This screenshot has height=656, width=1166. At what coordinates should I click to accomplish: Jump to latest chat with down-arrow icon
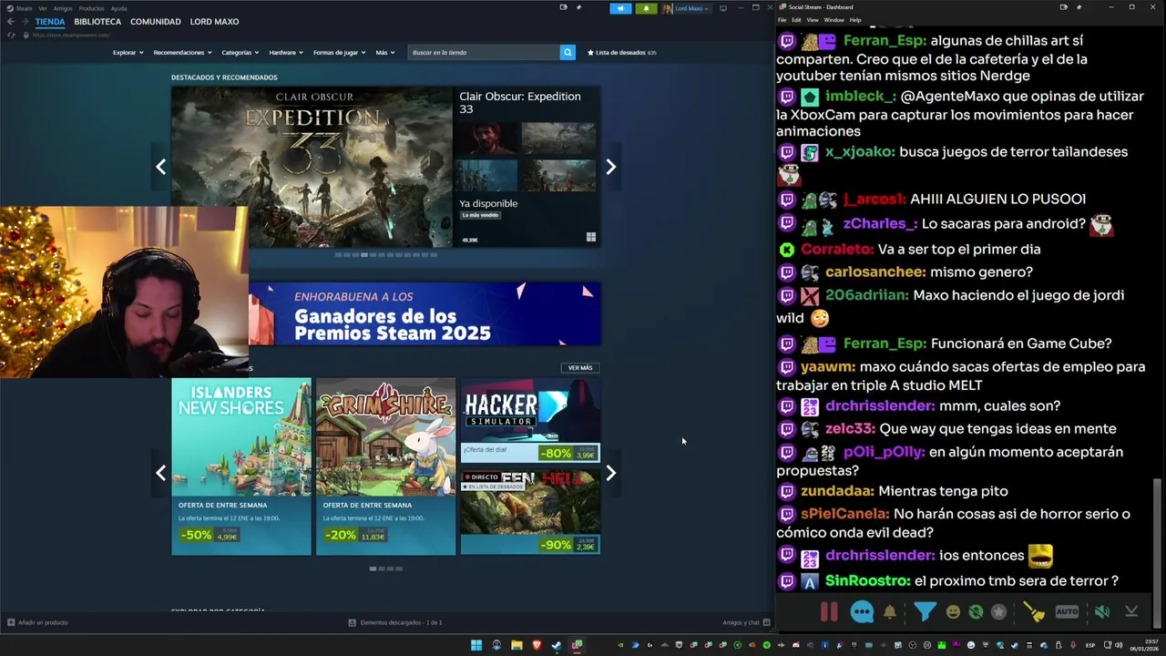point(1131,612)
